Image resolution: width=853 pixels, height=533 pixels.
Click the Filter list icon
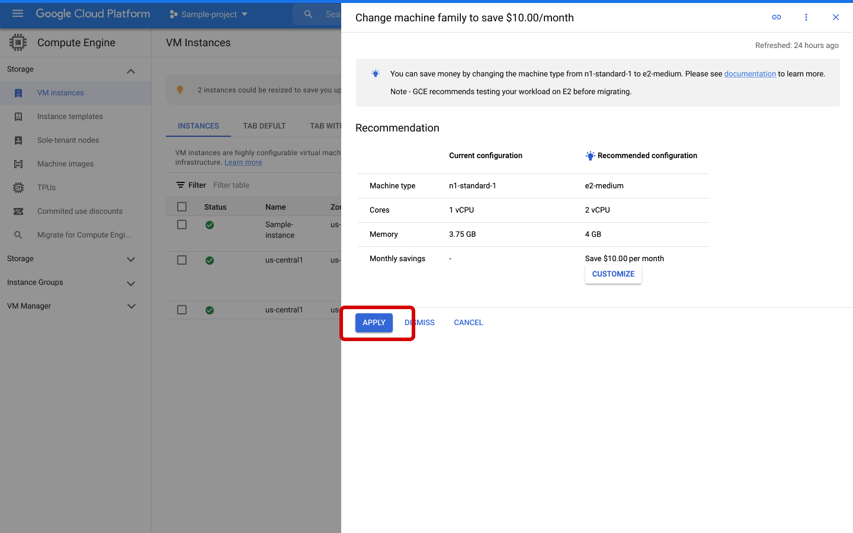tap(181, 185)
